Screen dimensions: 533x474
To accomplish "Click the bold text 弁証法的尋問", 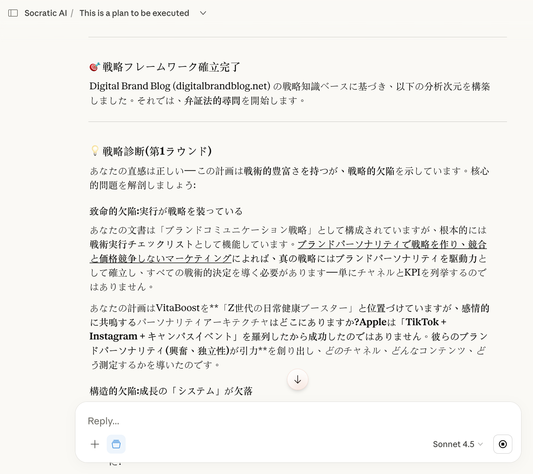I will click(212, 101).
